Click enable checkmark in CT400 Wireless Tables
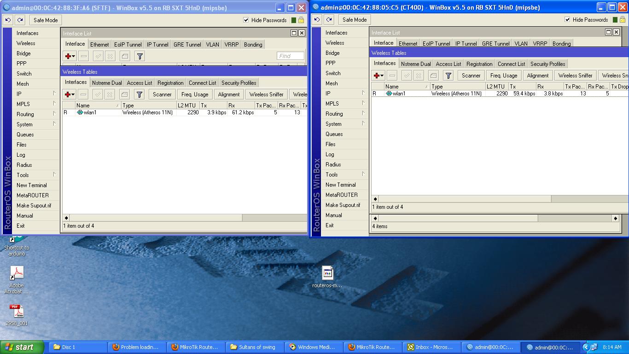Image resolution: width=629 pixels, height=354 pixels. pyautogui.click(x=407, y=76)
